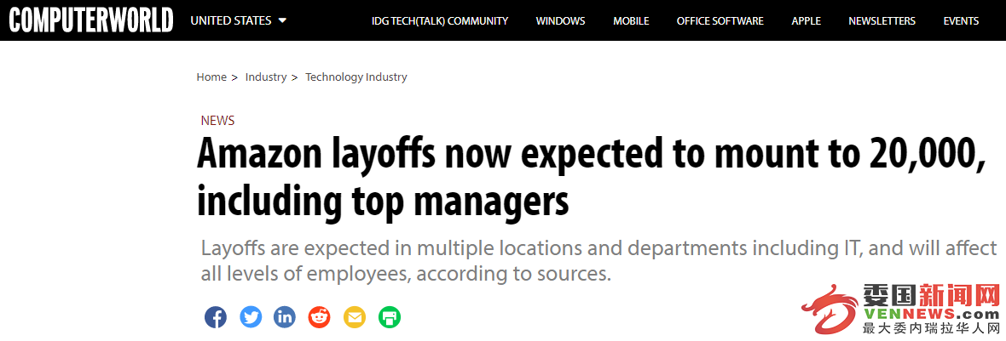Print article using the green printer icon

tap(389, 316)
